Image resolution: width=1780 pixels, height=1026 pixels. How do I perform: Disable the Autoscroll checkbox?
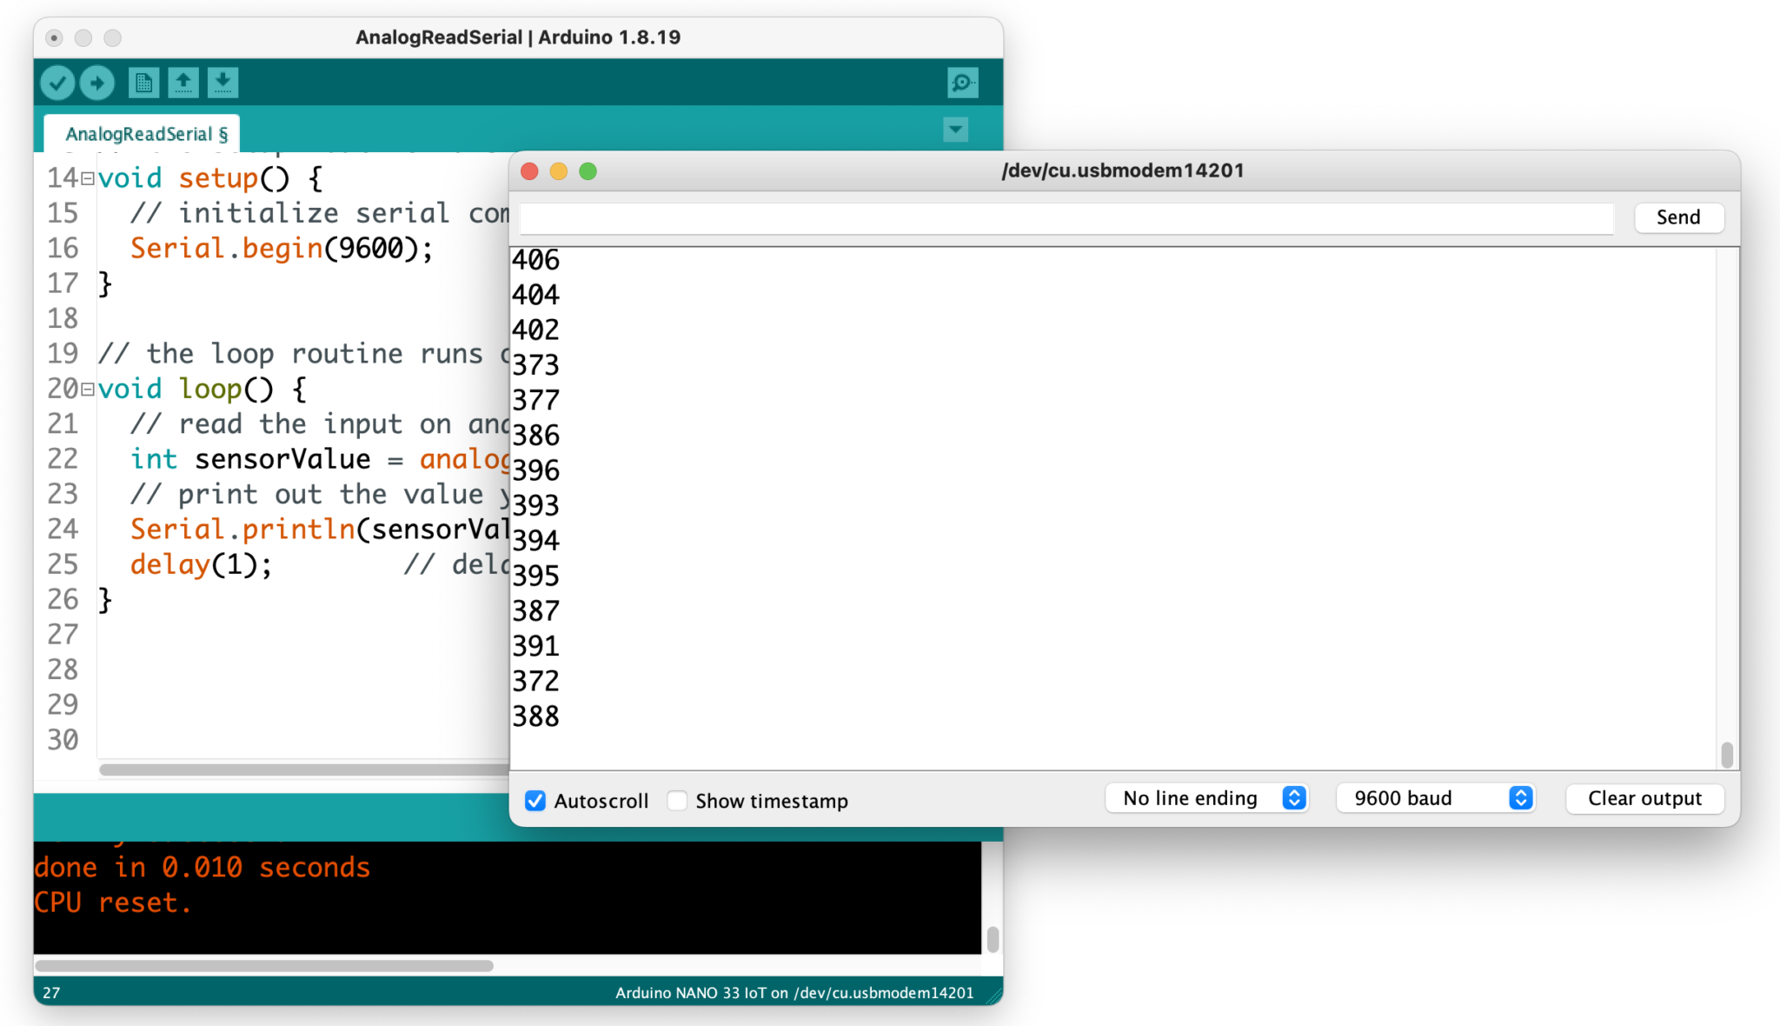point(535,801)
